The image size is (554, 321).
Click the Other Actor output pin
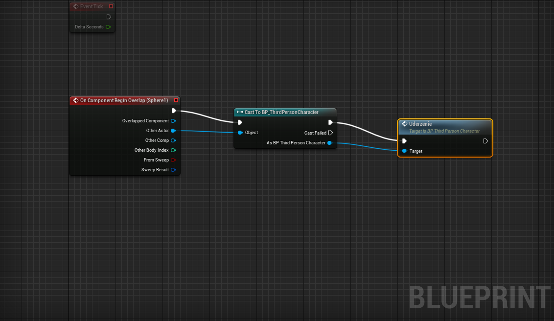[x=173, y=131]
